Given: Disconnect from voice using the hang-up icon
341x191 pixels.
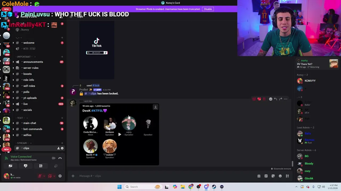Looking at the screenshot, I should click(60, 158).
